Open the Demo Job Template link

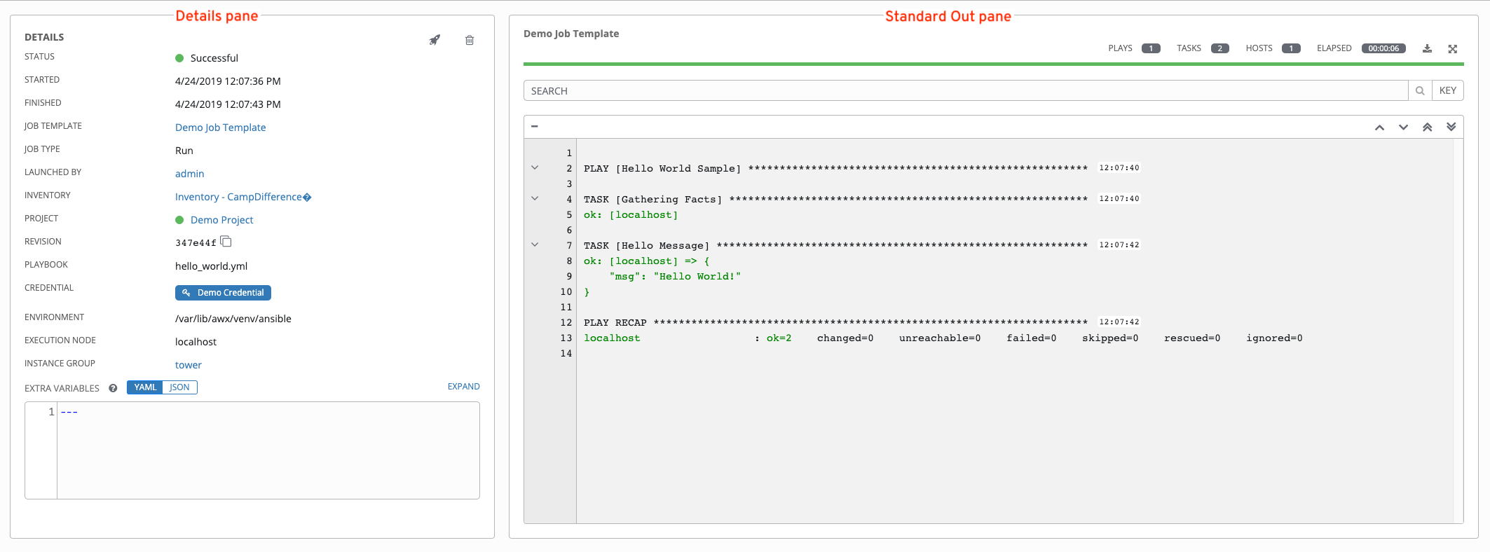pos(220,127)
